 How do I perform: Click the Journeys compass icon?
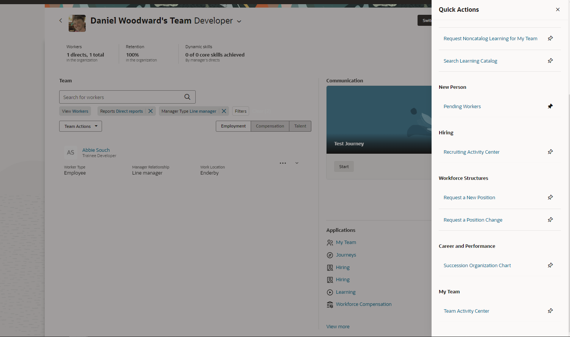[x=330, y=255]
